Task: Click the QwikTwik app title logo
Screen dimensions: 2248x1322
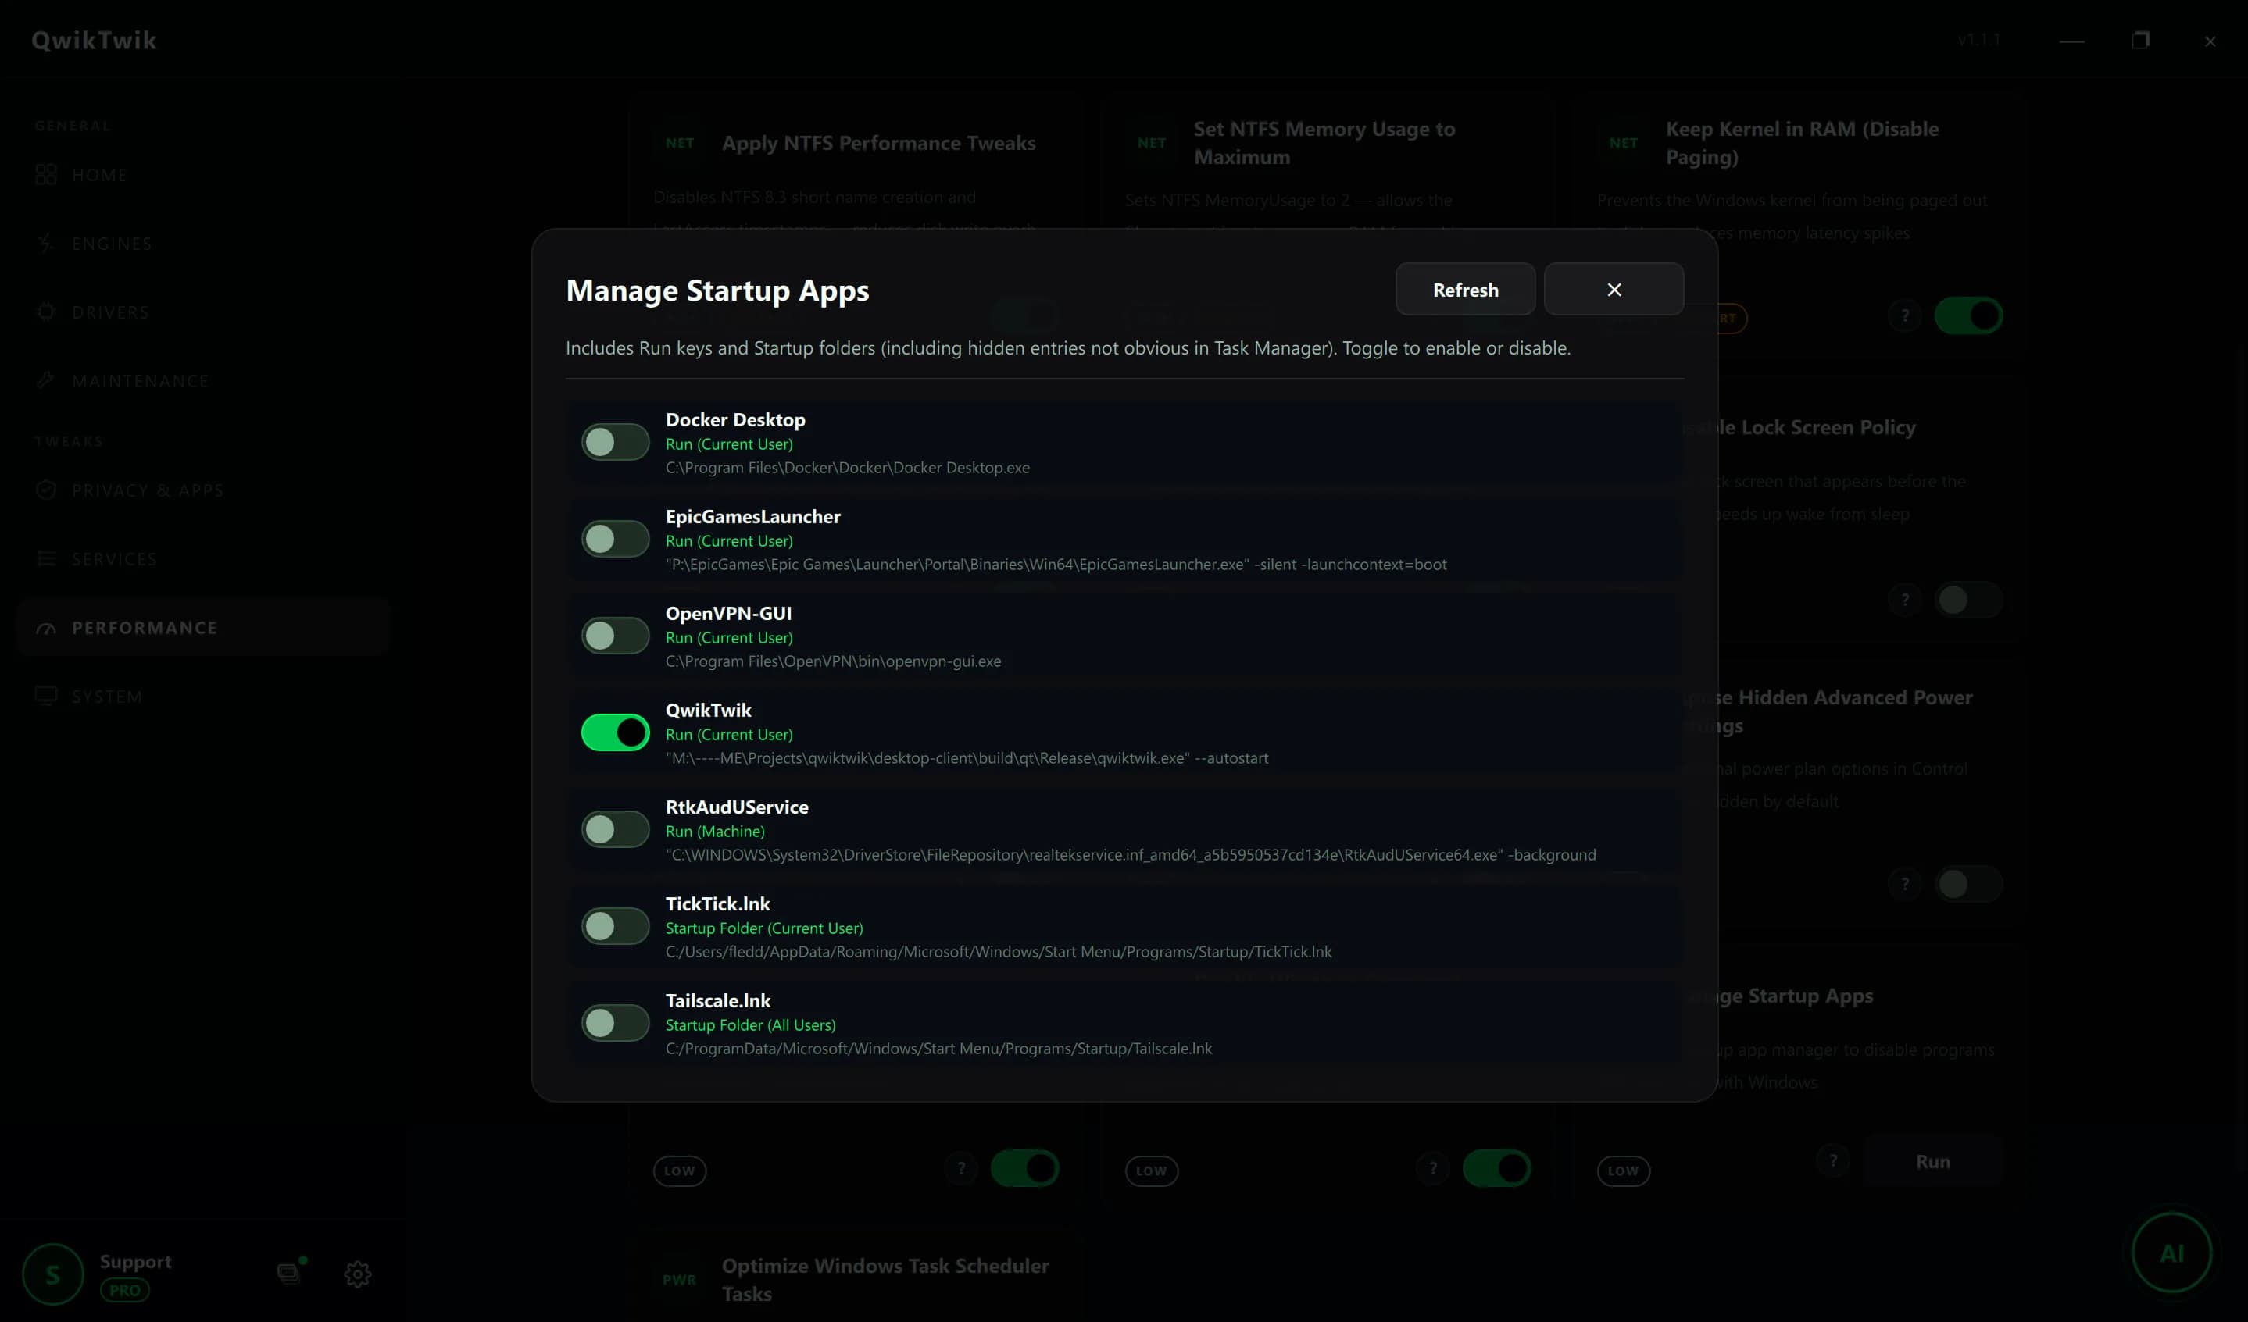Action: coord(94,40)
